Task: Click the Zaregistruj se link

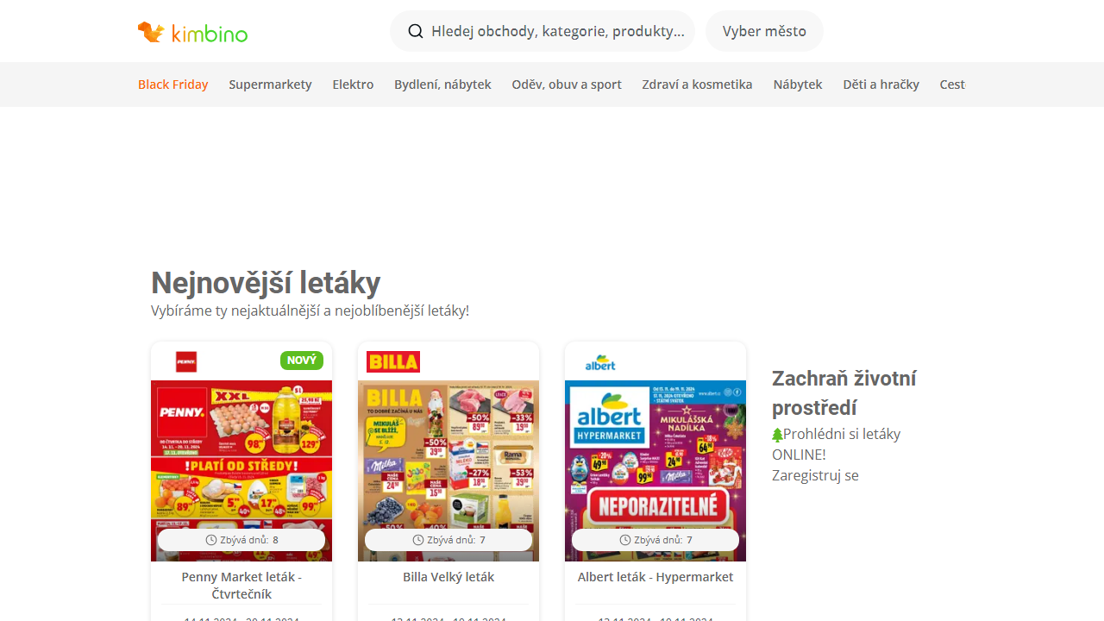Action: 815,475
